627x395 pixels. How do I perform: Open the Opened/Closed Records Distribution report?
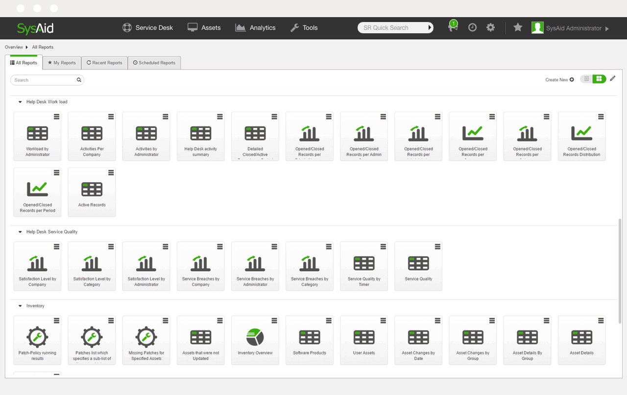[581, 136]
